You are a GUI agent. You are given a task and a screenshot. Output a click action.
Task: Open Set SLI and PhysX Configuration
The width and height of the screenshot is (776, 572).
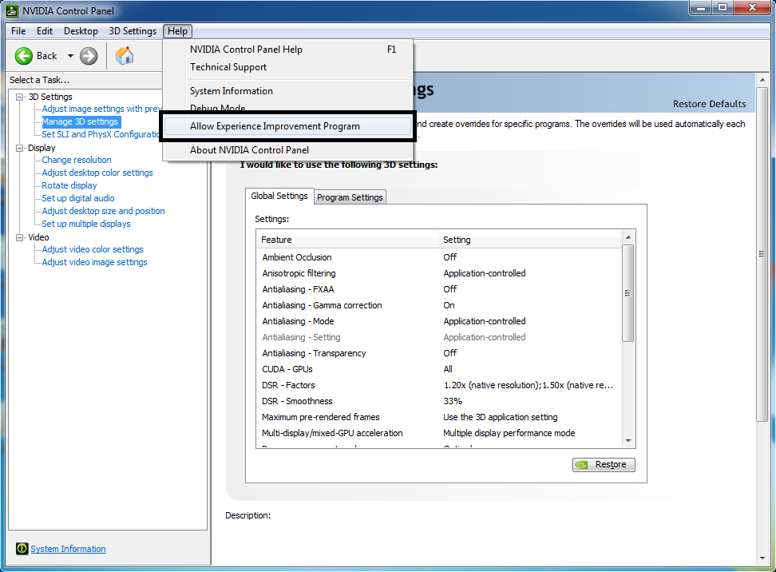[101, 135]
